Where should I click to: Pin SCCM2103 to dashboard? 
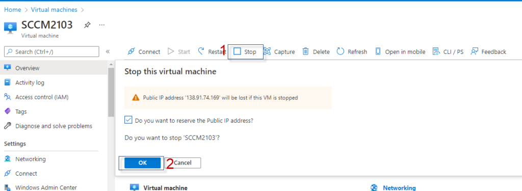pos(87,25)
